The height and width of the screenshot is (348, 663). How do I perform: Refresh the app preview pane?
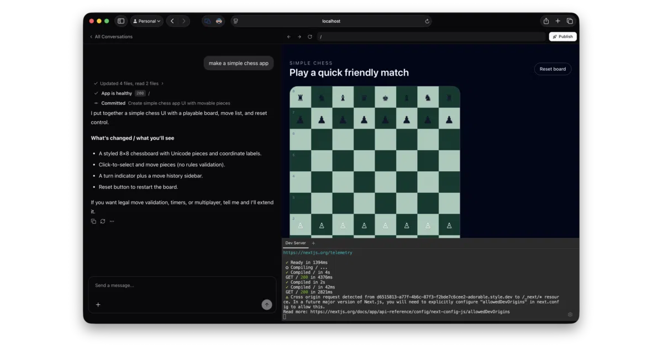[x=310, y=36]
